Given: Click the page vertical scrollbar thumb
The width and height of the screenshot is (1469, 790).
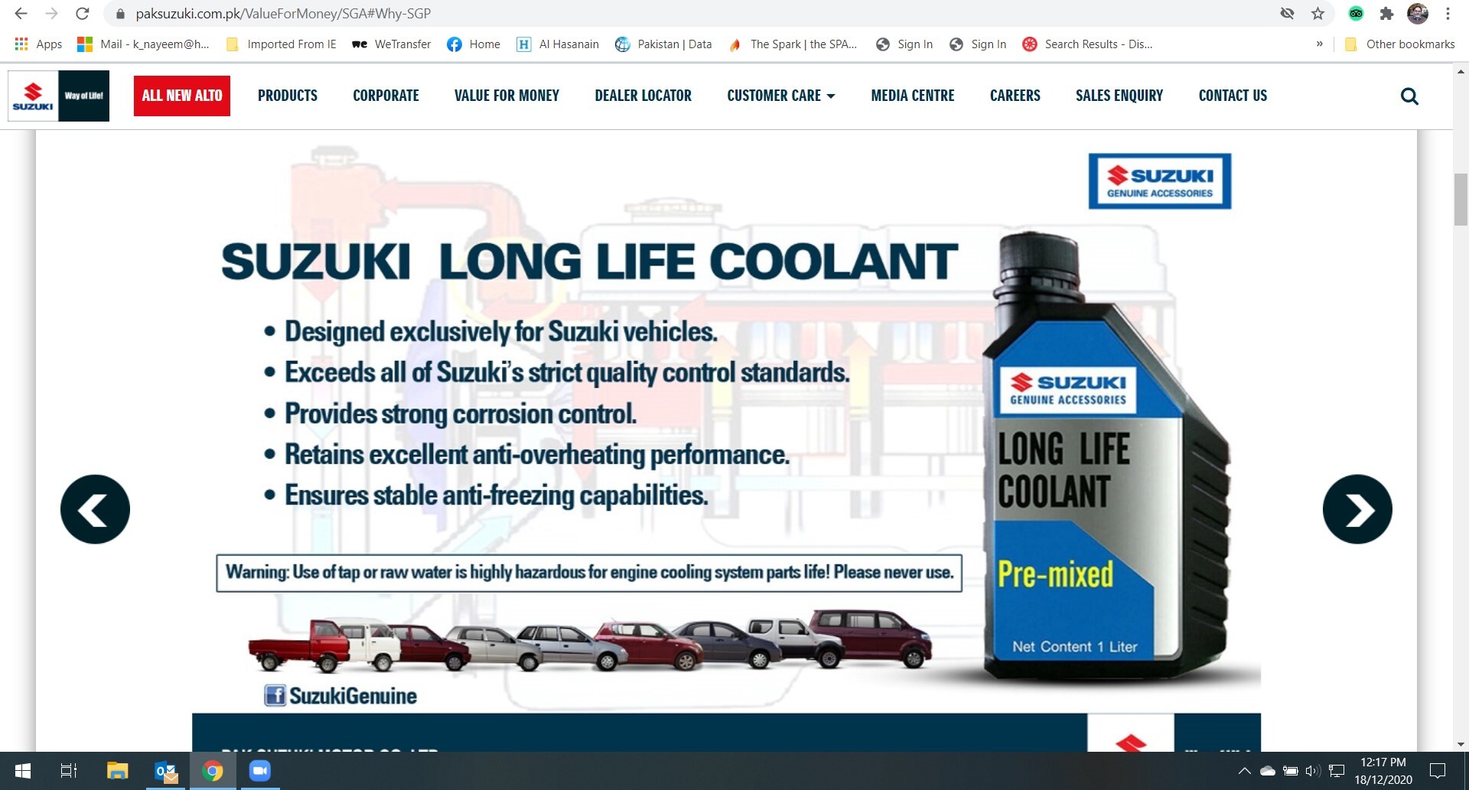Looking at the screenshot, I should pyautogui.click(x=1461, y=199).
